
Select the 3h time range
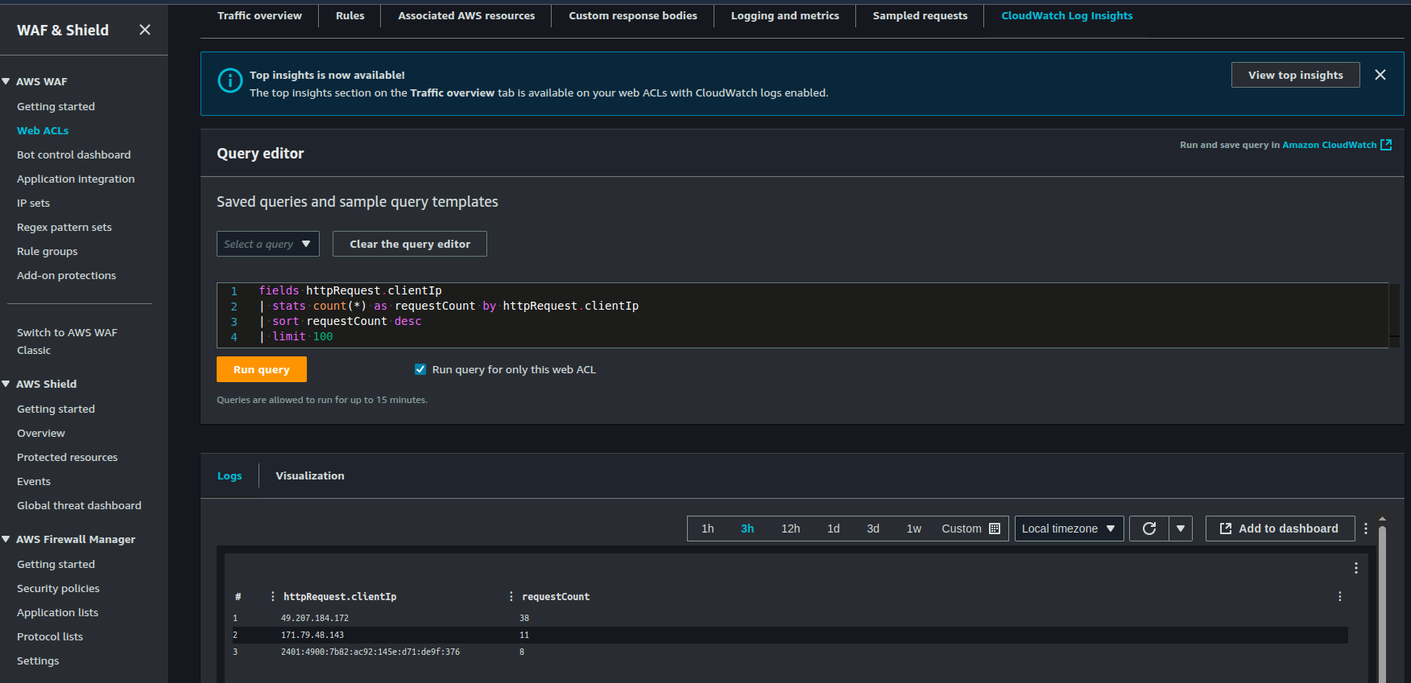pyautogui.click(x=747, y=529)
